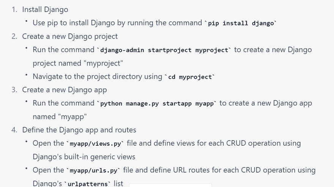The height and width of the screenshot is (187, 334).
Task: Click the "Install Django" step heading
Action: click(45, 9)
